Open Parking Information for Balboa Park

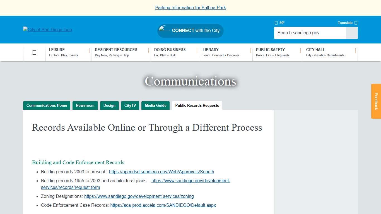coord(191,8)
